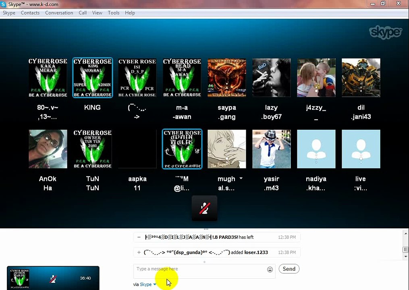Select the saypa.gang avatar
The image size is (409, 290).
(x=227, y=78)
